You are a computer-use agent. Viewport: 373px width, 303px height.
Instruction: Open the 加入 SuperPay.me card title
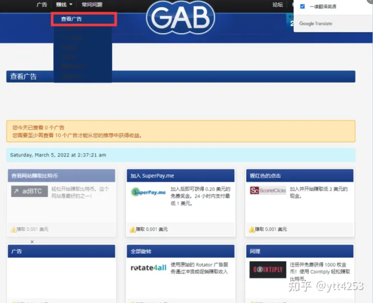[152, 176]
